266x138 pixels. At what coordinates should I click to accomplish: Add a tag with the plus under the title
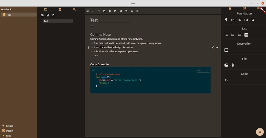[92, 26]
